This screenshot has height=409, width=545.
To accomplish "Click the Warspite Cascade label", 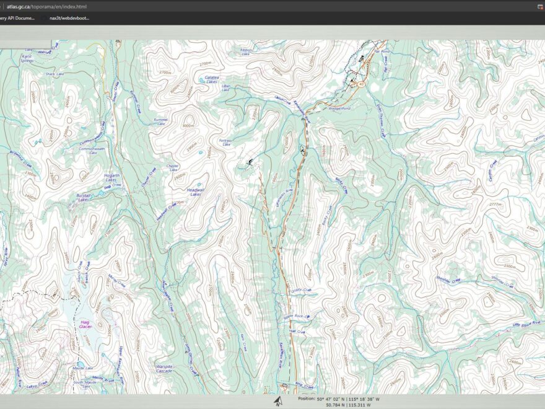I will pyautogui.click(x=163, y=369).
